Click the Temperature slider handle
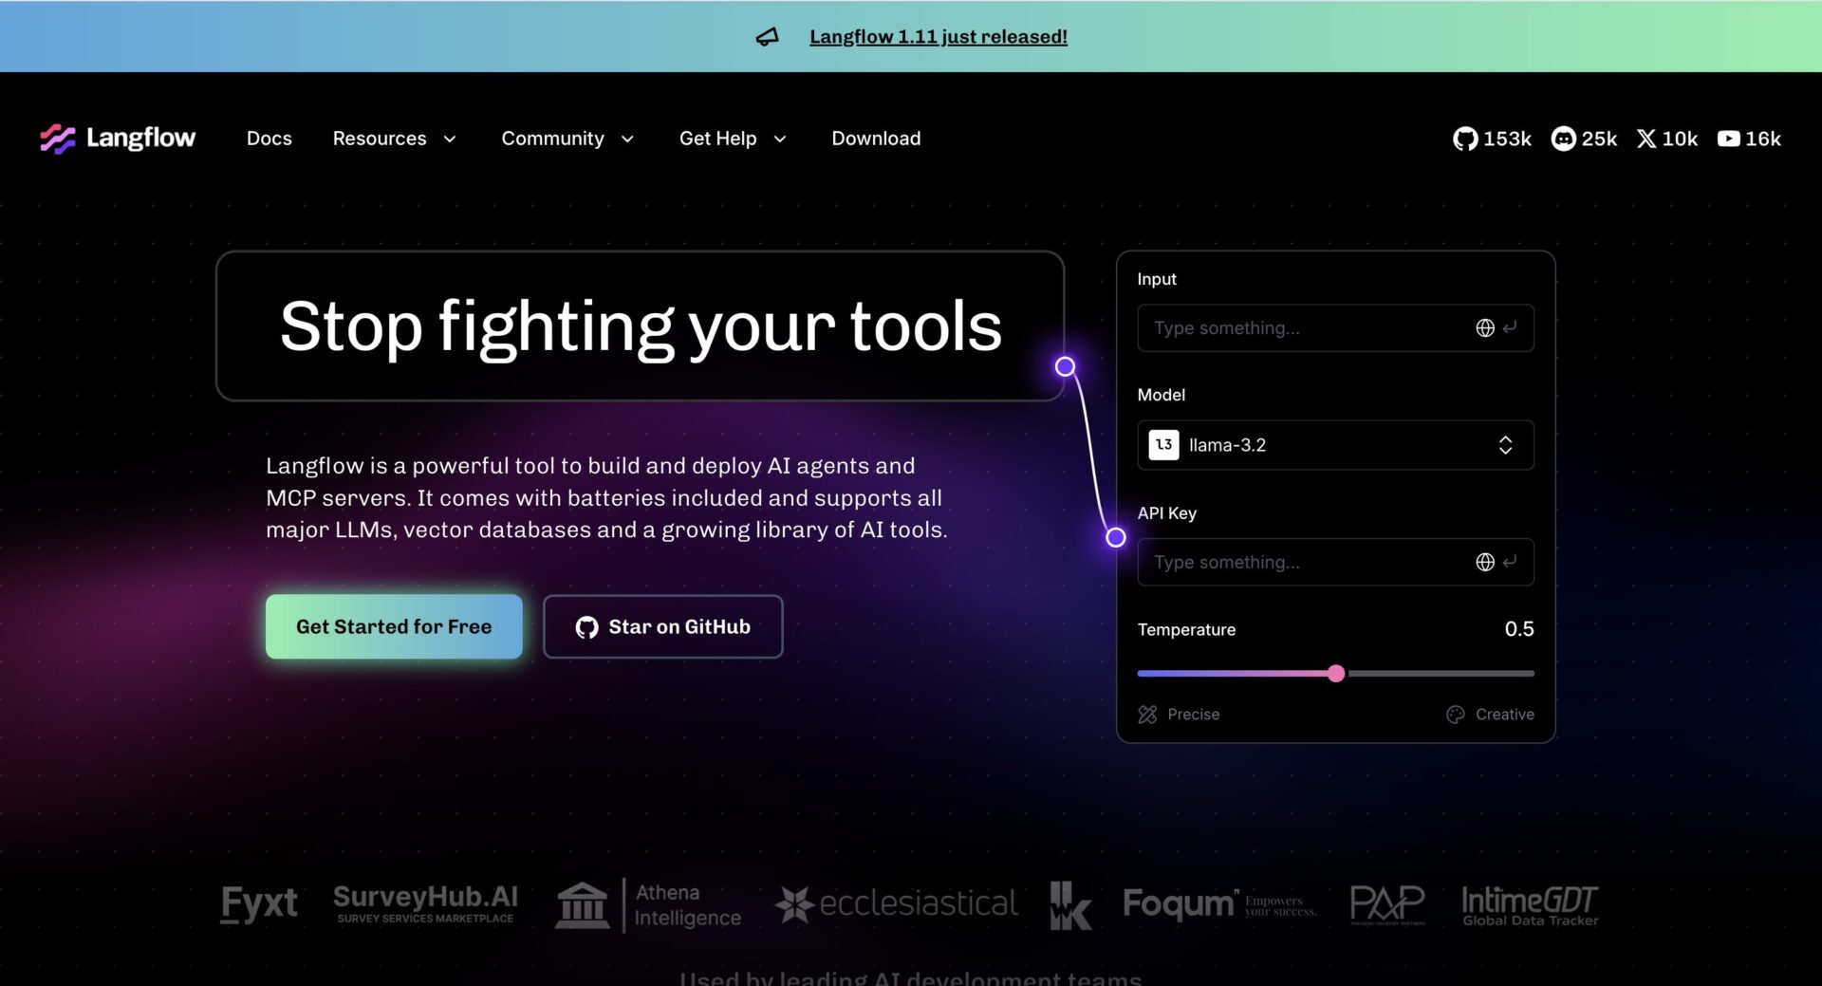Viewport: 1822px width, 986px height. 1336,674
